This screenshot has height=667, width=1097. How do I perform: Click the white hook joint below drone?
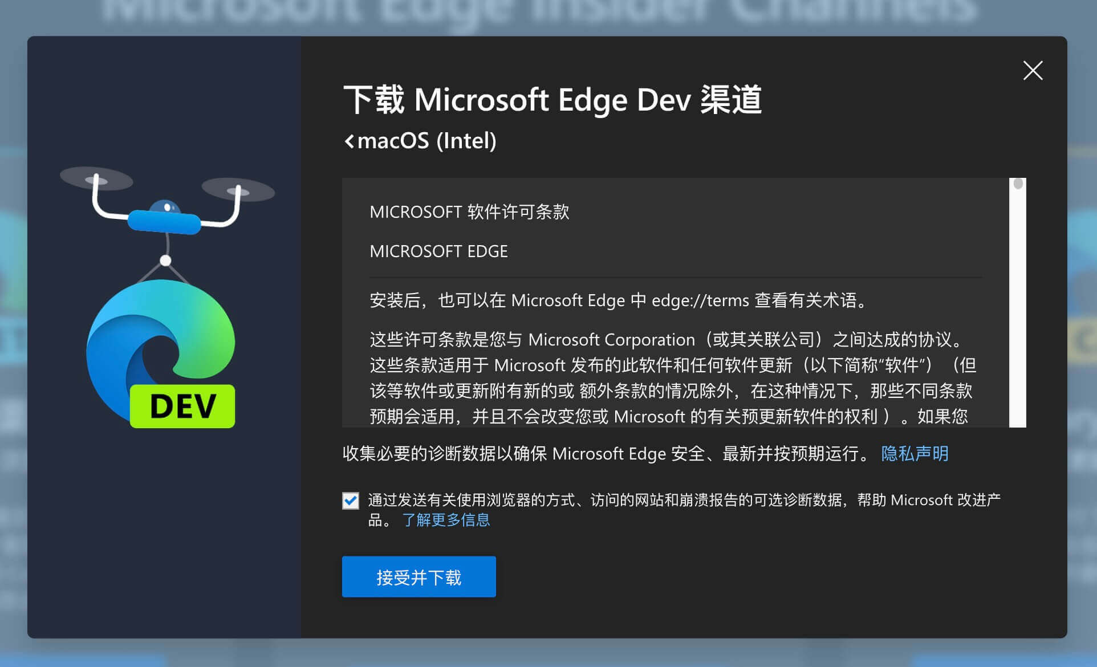coord(165,261)
